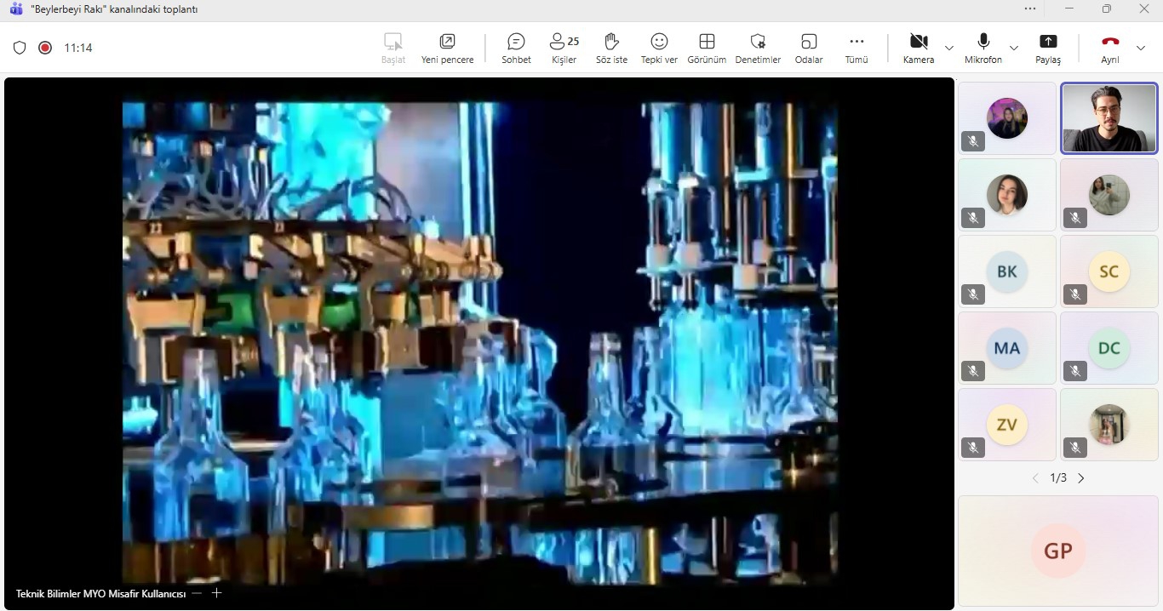This screenshot has width=1163, height=611.
Task: Leave meeting with Ayrıl button
Action: pyautogui.click(x=1110, y=48)
